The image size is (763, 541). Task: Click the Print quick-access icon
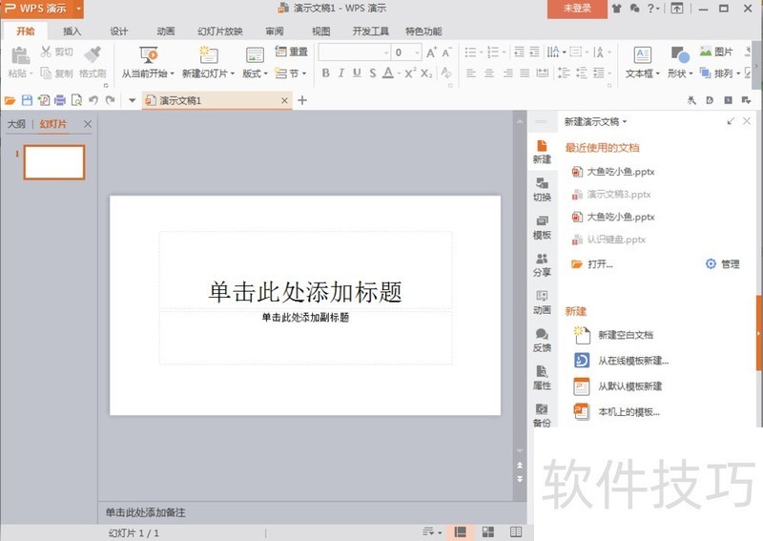(x=60, y=100)
